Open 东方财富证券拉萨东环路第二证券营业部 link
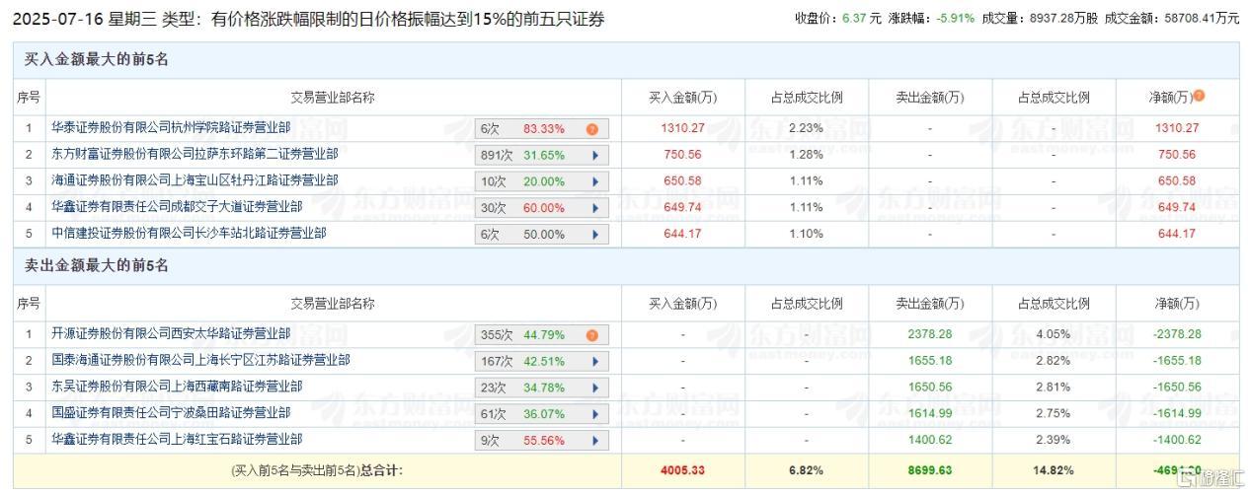The width and height of the screenshot is (1251, 494). (195, 155)
